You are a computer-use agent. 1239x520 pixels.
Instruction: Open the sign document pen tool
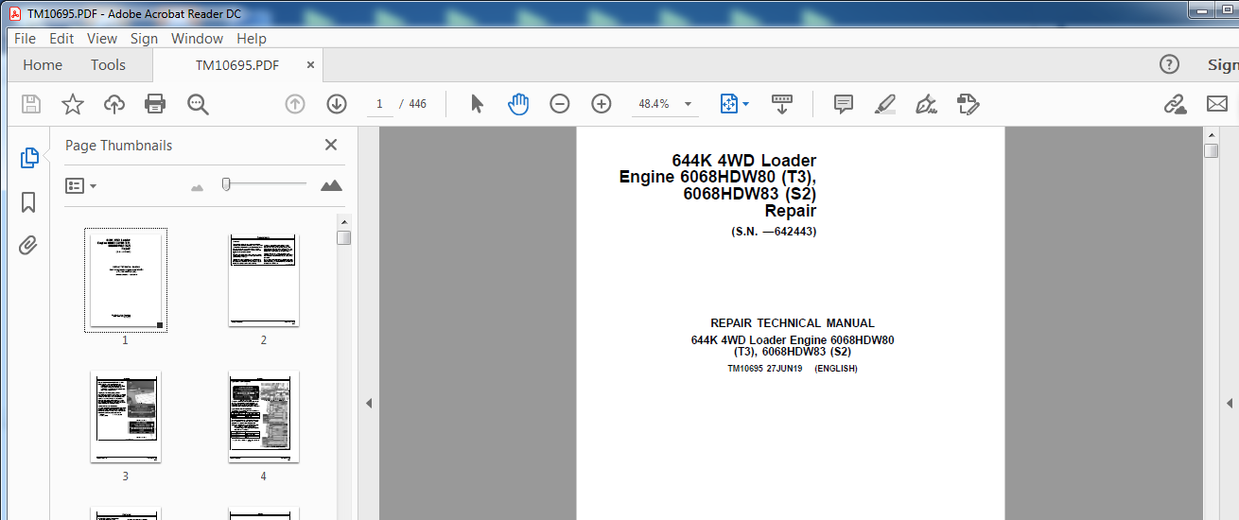click(927, 104)
